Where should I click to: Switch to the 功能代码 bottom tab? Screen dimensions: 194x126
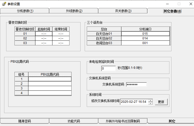tap(74, 121)
